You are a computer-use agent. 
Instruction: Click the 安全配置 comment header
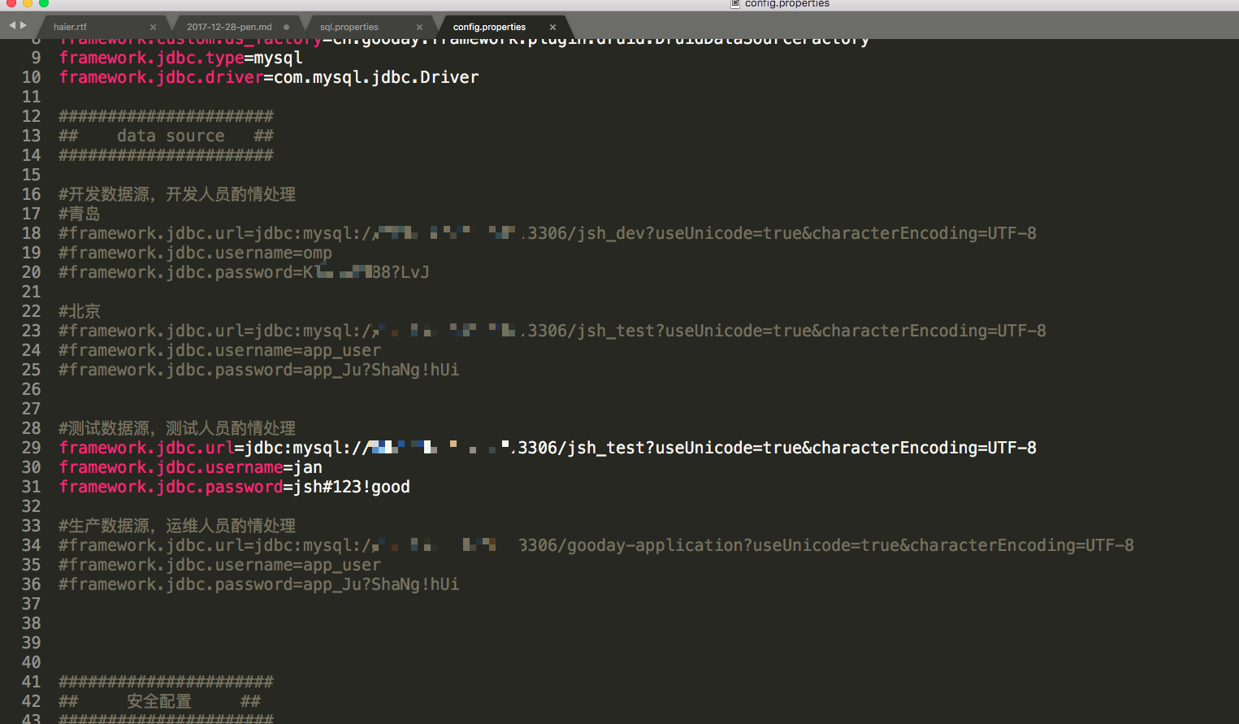[x=159, y=701]
